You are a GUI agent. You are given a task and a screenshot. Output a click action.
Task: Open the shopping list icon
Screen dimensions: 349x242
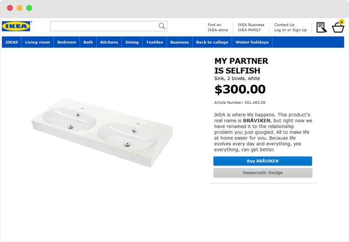[322, 27]
